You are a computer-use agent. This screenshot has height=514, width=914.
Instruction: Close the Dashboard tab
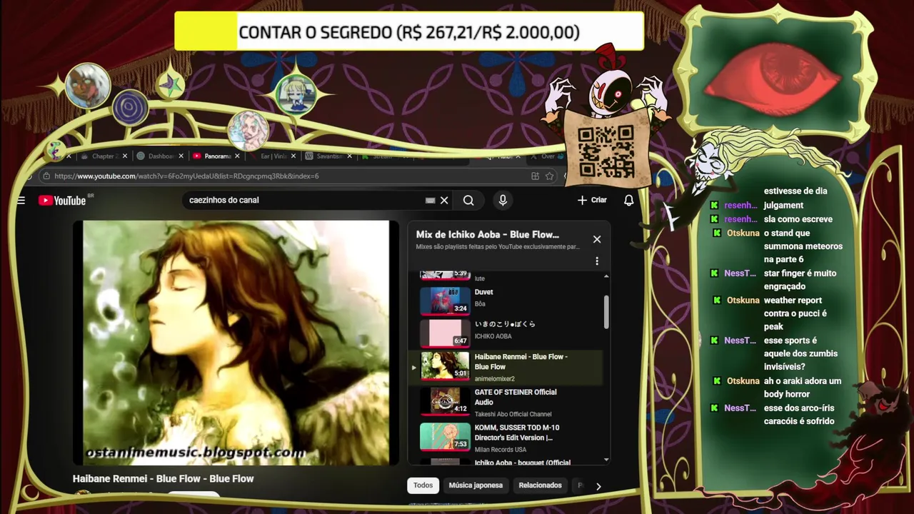pyautogui.click(x=181, y=156)
